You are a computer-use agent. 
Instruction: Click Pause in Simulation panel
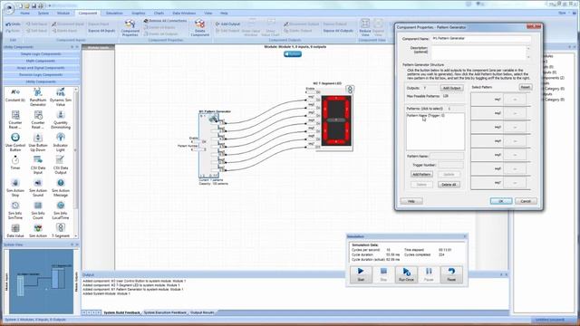coord(429,274)
